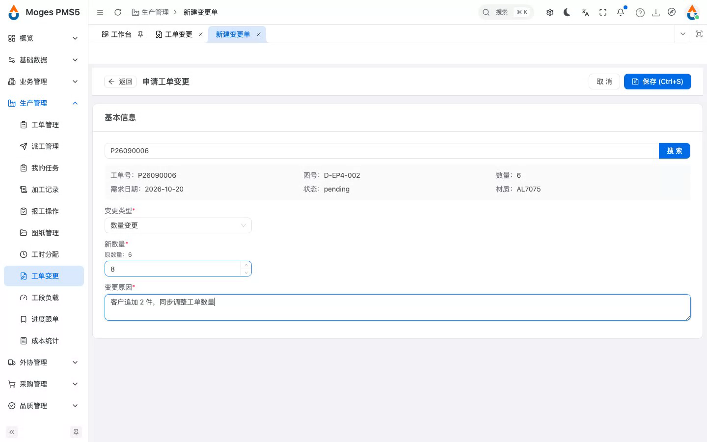The image size is (707, 442).
Task: Click the 返回 back button
Action: tap(120, 82)
